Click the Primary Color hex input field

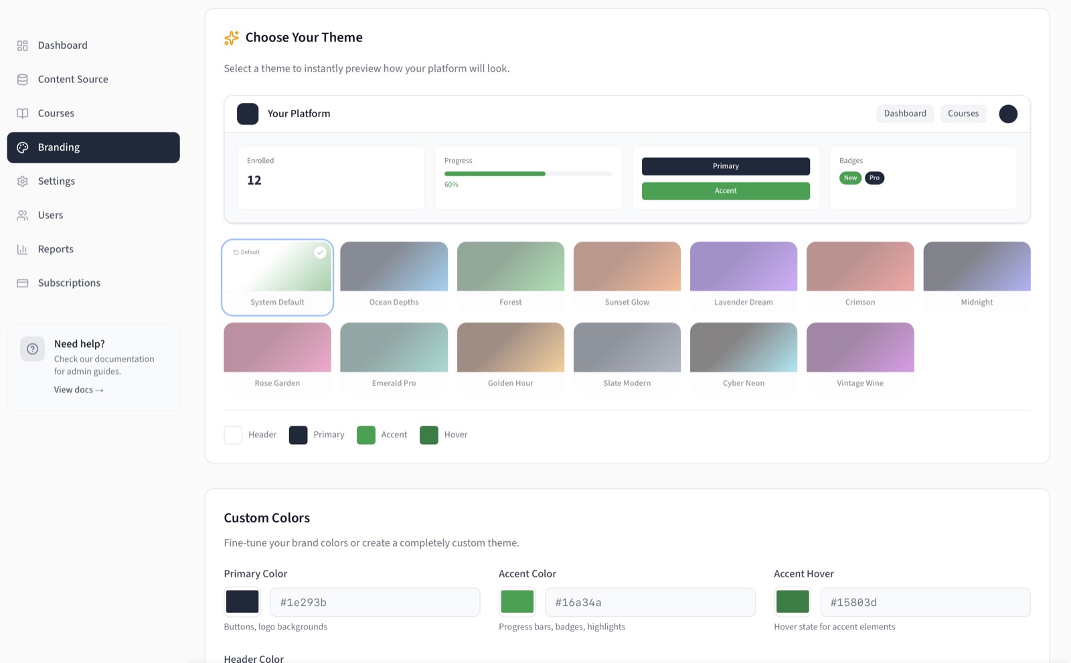tap(374, 601)
